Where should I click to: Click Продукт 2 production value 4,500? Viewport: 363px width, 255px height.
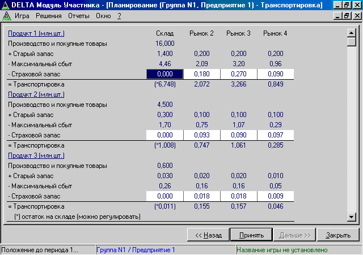pos(165,105)
